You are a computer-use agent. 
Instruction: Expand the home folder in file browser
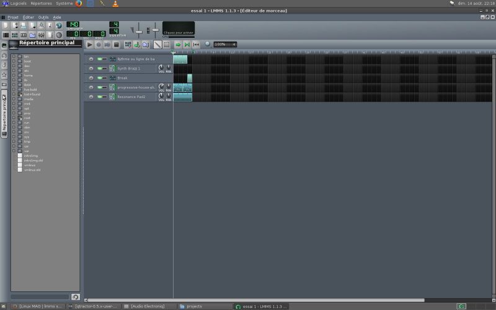pos(14,75)
